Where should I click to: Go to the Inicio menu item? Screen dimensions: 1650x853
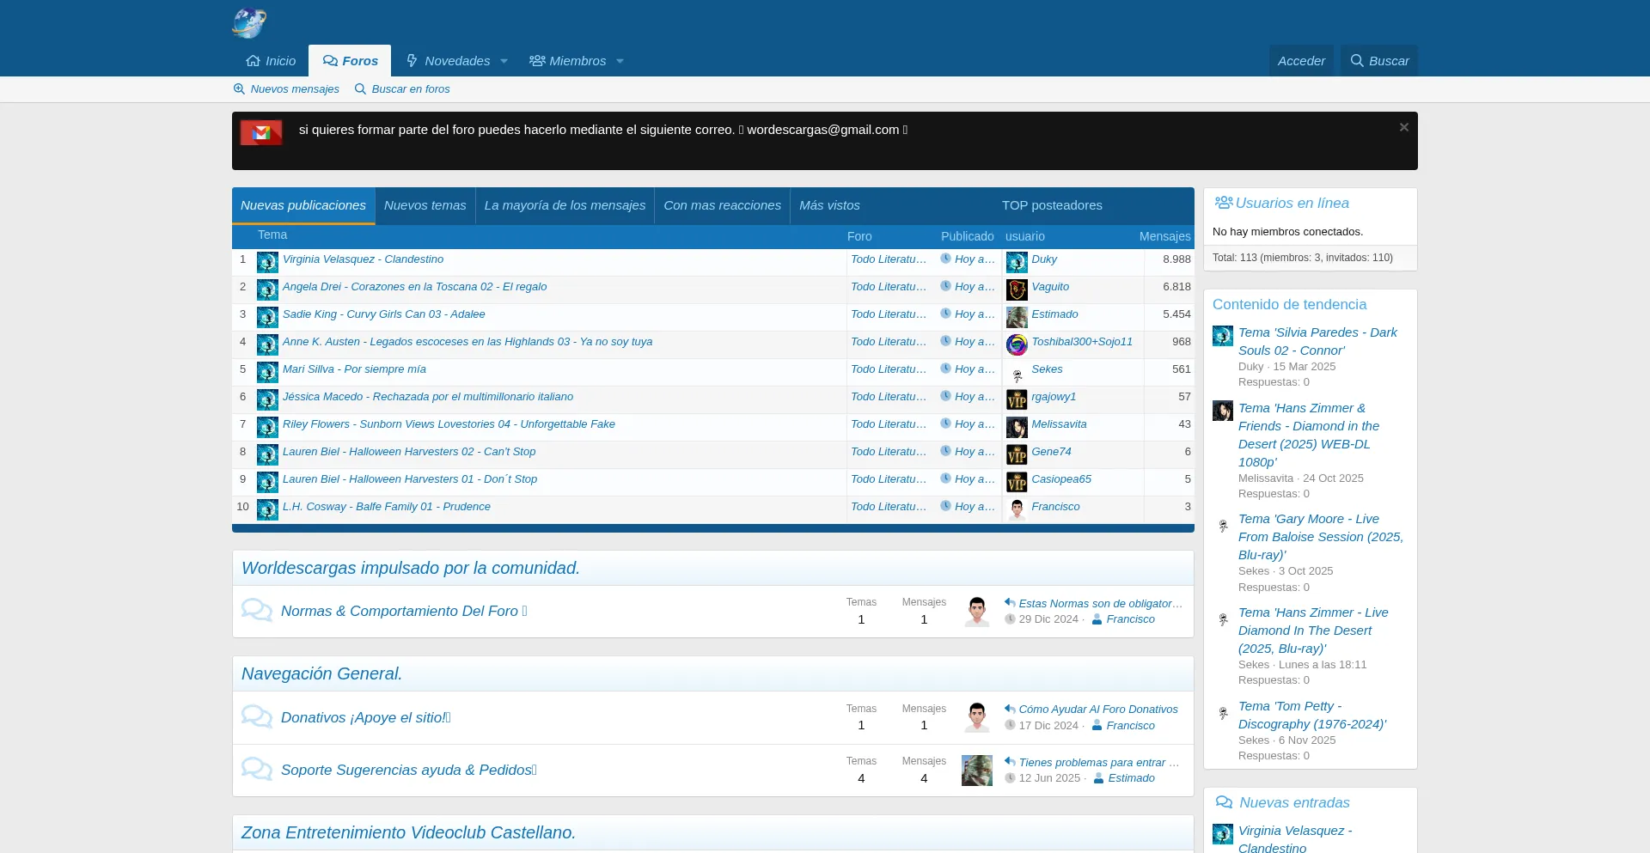(271, 61)
